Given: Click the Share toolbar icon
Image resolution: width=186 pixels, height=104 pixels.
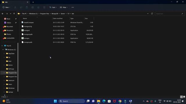Looking at the screenshot, I should [x=38, y=7].
